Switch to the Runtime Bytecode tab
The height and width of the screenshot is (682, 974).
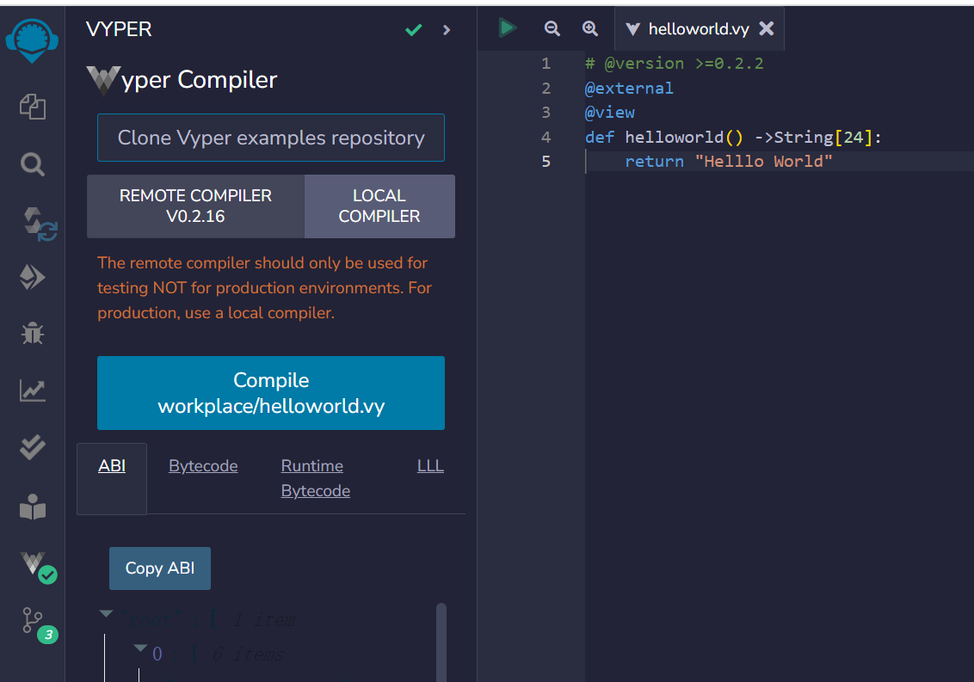point(316,478)
